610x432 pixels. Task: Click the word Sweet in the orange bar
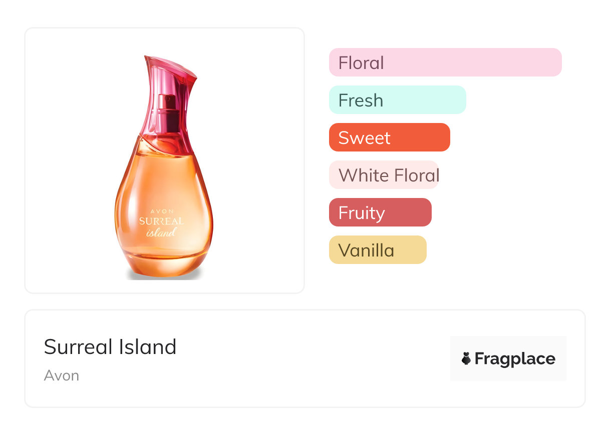coord(364,138)
